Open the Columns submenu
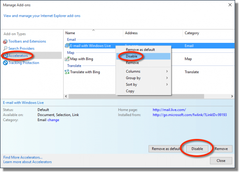 [143, 71]
